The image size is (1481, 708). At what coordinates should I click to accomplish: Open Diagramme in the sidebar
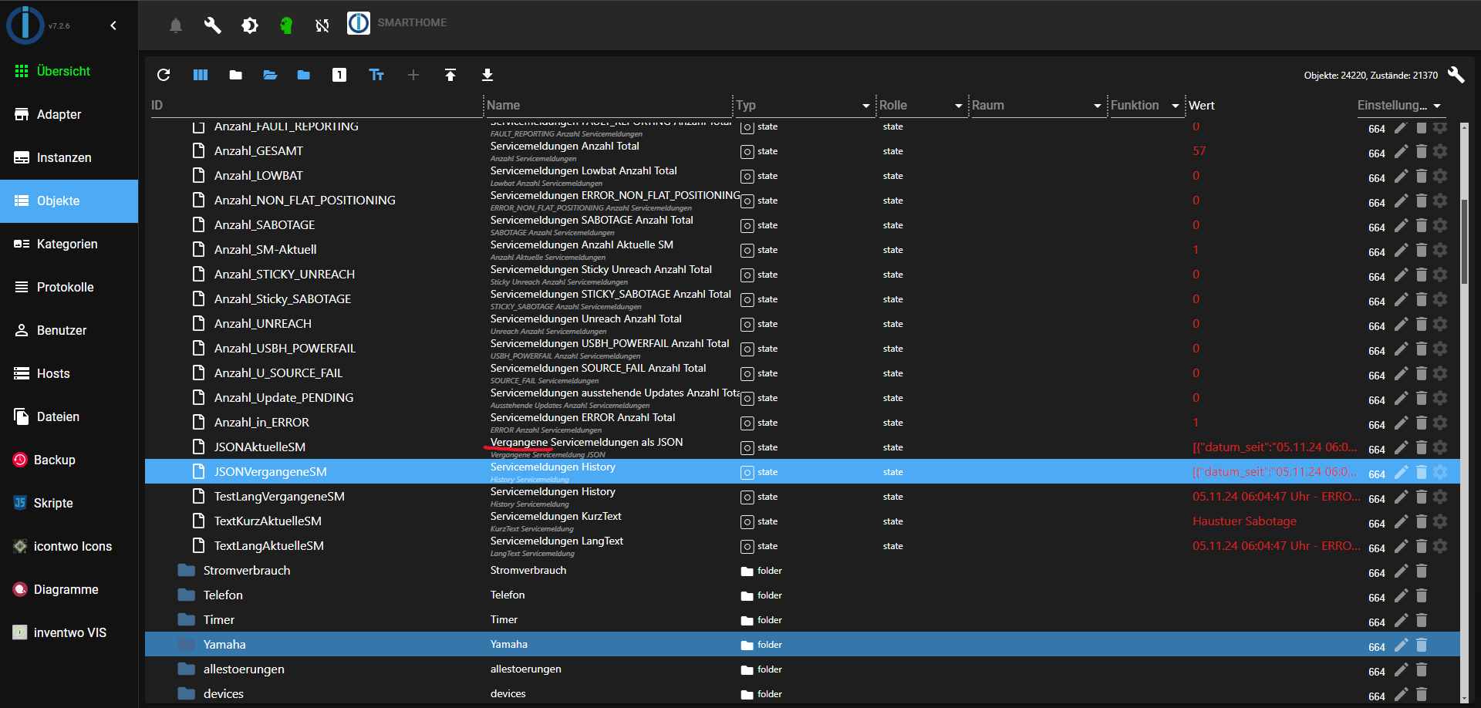coord(69,589)
